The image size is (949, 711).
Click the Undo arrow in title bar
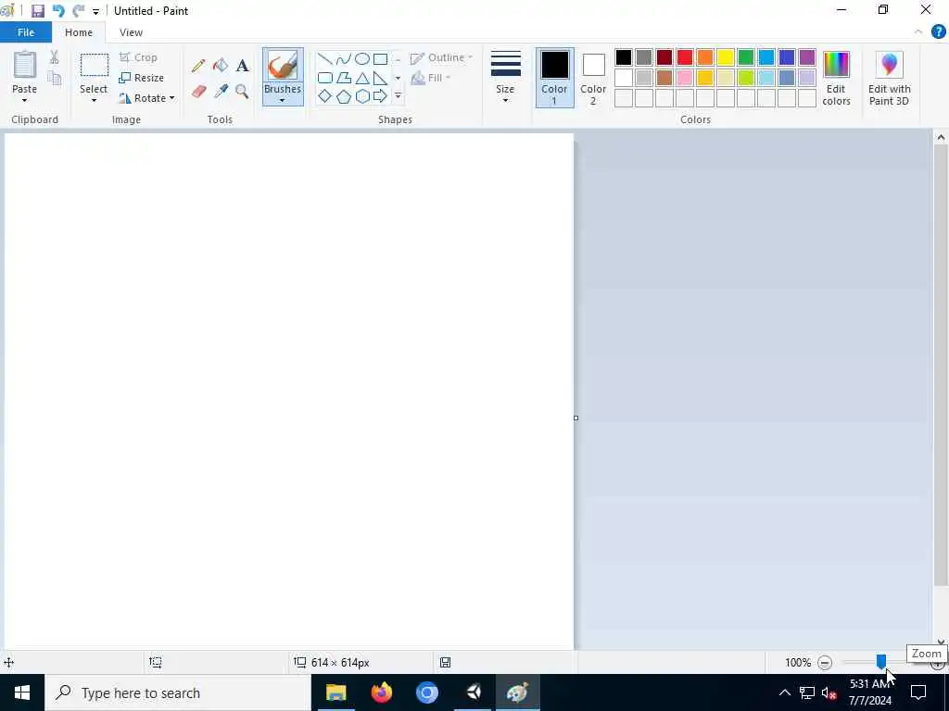coord(58,11)
